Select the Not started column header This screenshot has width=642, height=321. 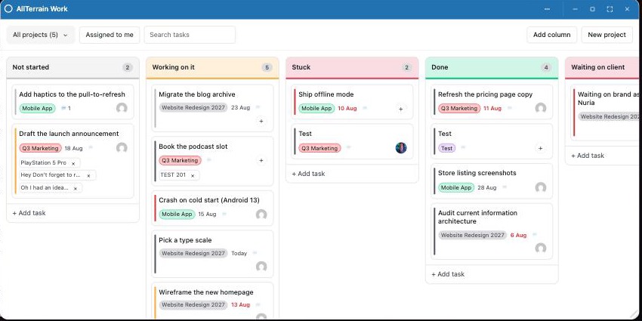tap(73, 67)
